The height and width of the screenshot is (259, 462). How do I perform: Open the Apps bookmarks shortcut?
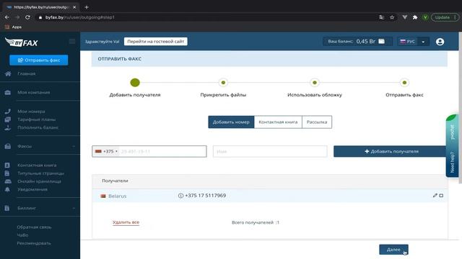tap(13, 27)
